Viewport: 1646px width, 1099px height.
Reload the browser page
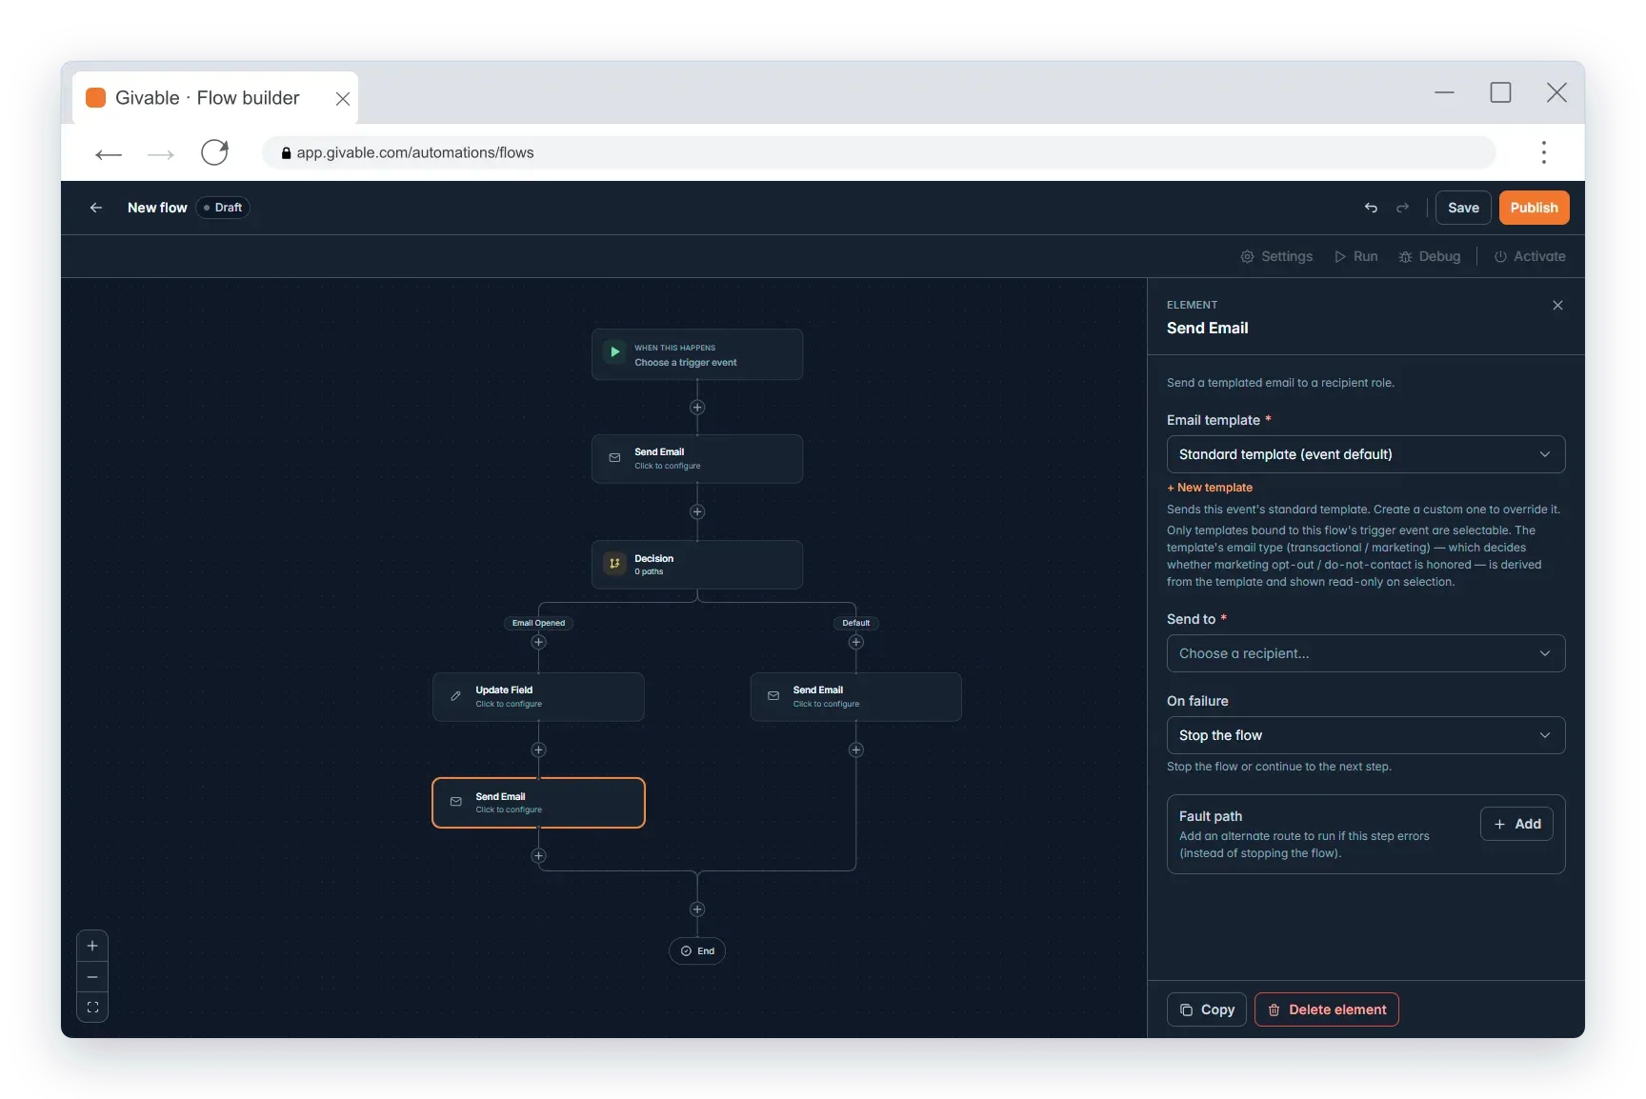pos(214,152)
